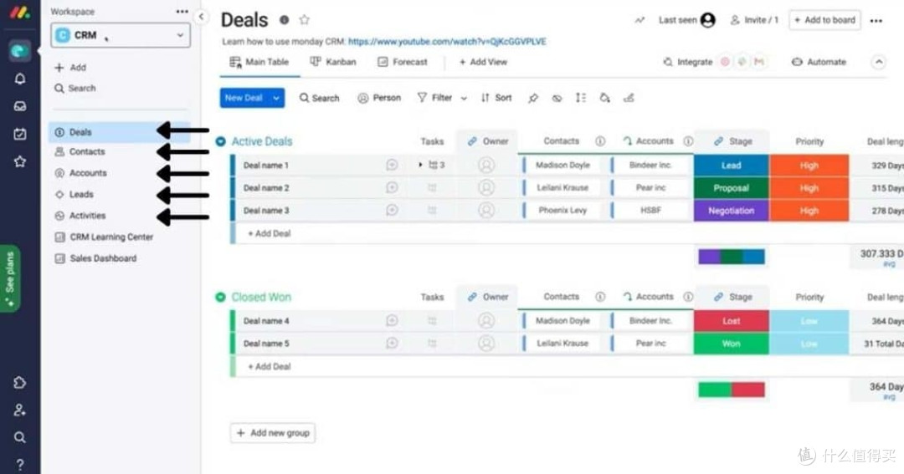Open New Deal dropdown arrow
The image size is (904, 474).
pyautogui.click(x=276, y=98)
